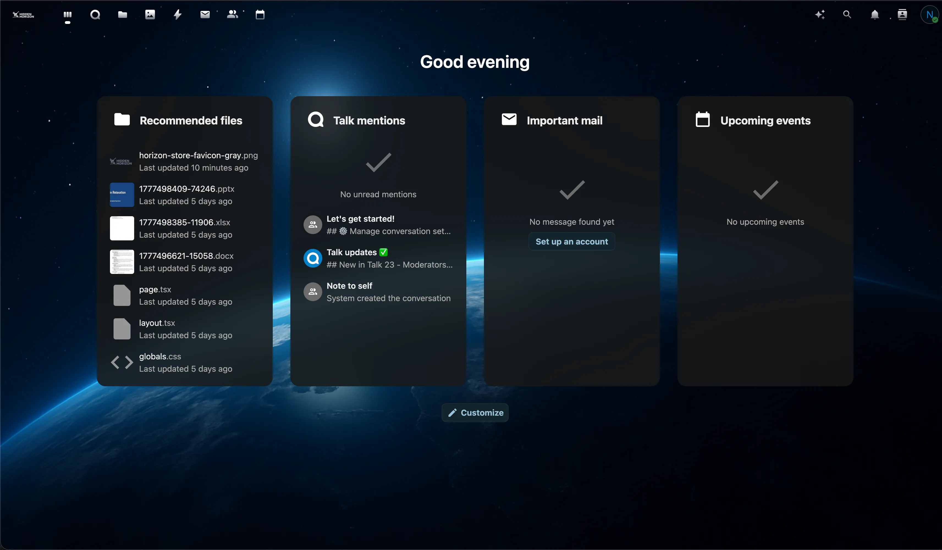
Task: Click the Important mail heading
Action: pos(564,121)
